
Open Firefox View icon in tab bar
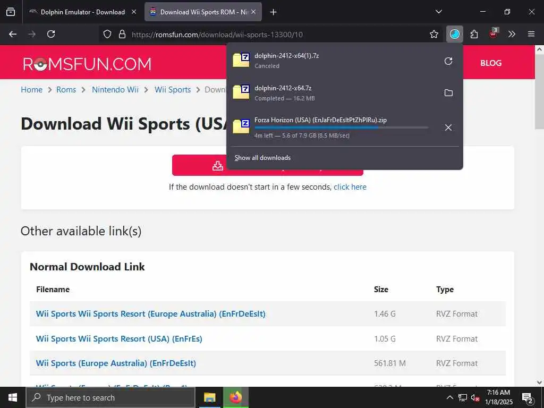[11, 12]
